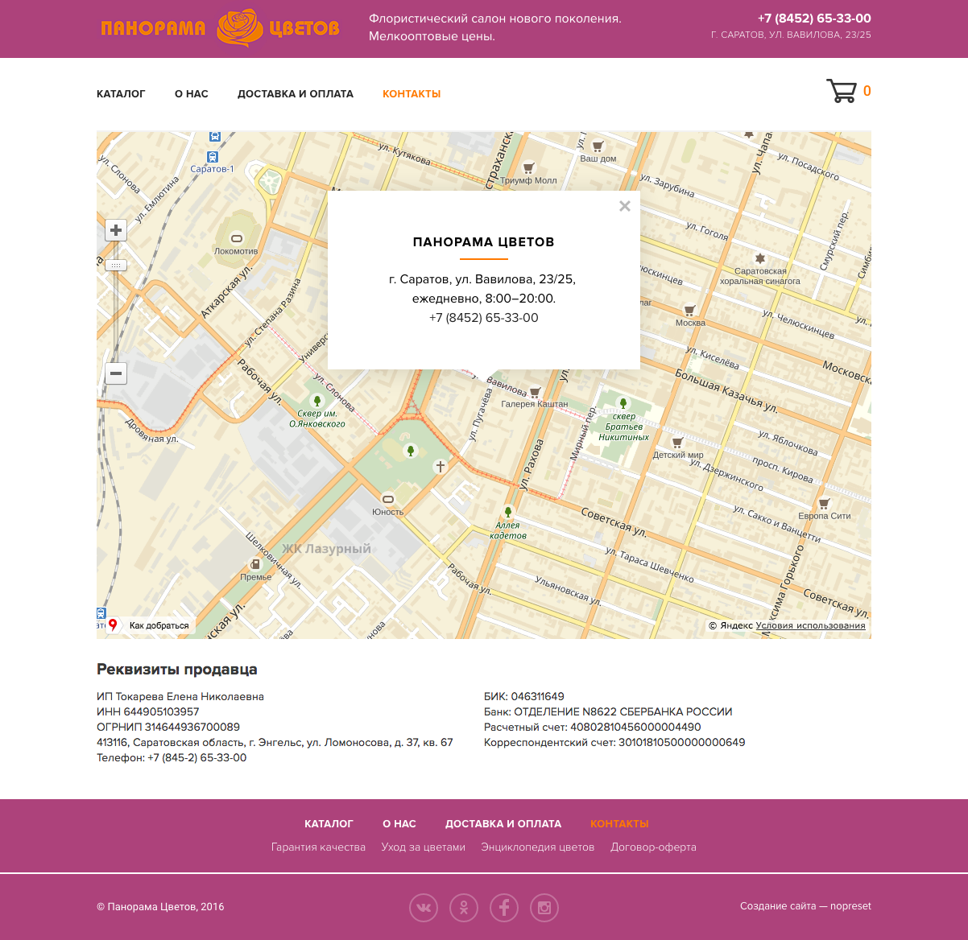The width and height of the screenshot is (968, 940).
Task: Open Энциклопедия цветов footer link
Action: (537, 847)
